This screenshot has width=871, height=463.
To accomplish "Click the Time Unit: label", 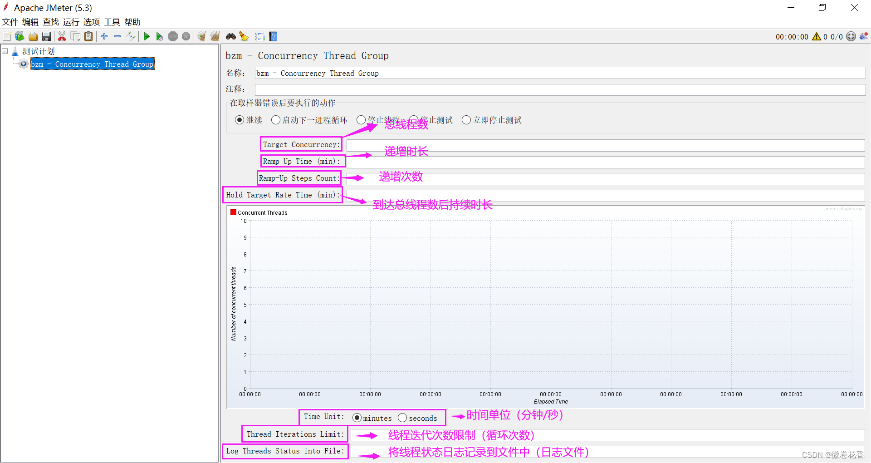I will pos(324,417).
